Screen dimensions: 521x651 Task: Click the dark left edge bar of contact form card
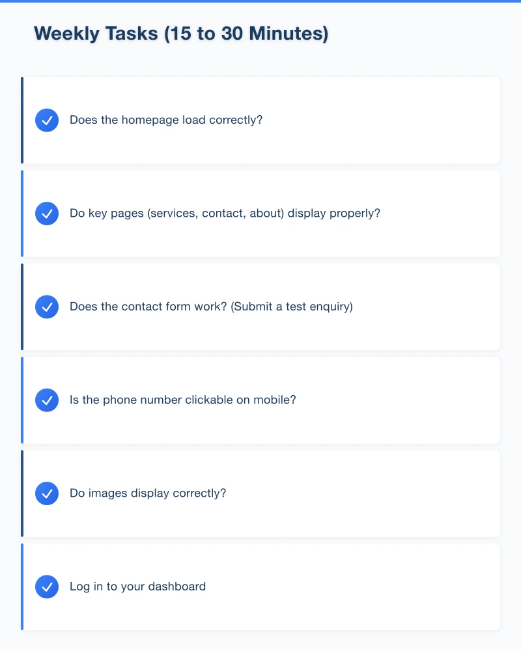[22, 307]
